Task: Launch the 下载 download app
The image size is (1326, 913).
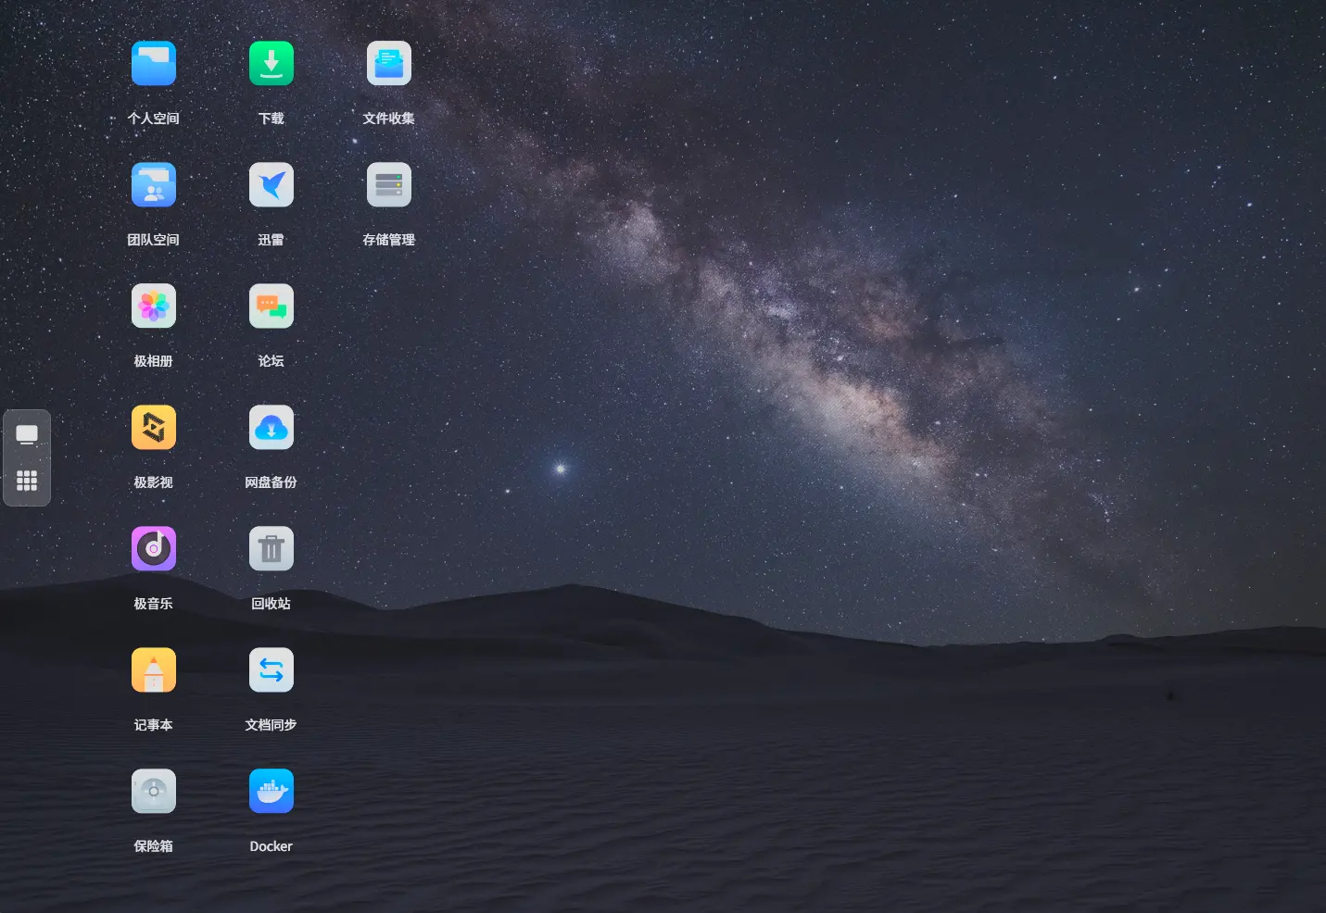Action: point(272,64)
